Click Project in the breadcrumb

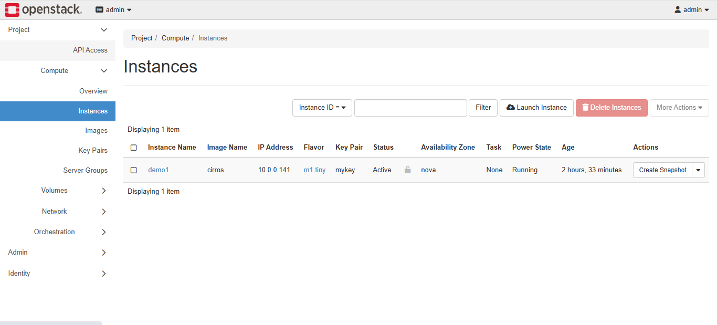142,38
